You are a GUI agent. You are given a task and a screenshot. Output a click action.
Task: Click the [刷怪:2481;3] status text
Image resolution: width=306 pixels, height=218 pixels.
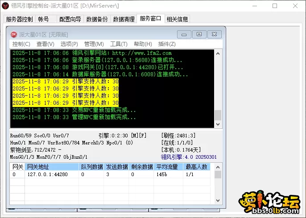(178, 136)
